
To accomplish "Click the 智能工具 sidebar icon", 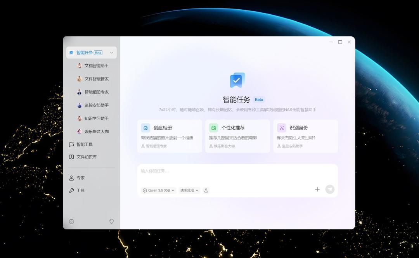I will tap(71, 144).
